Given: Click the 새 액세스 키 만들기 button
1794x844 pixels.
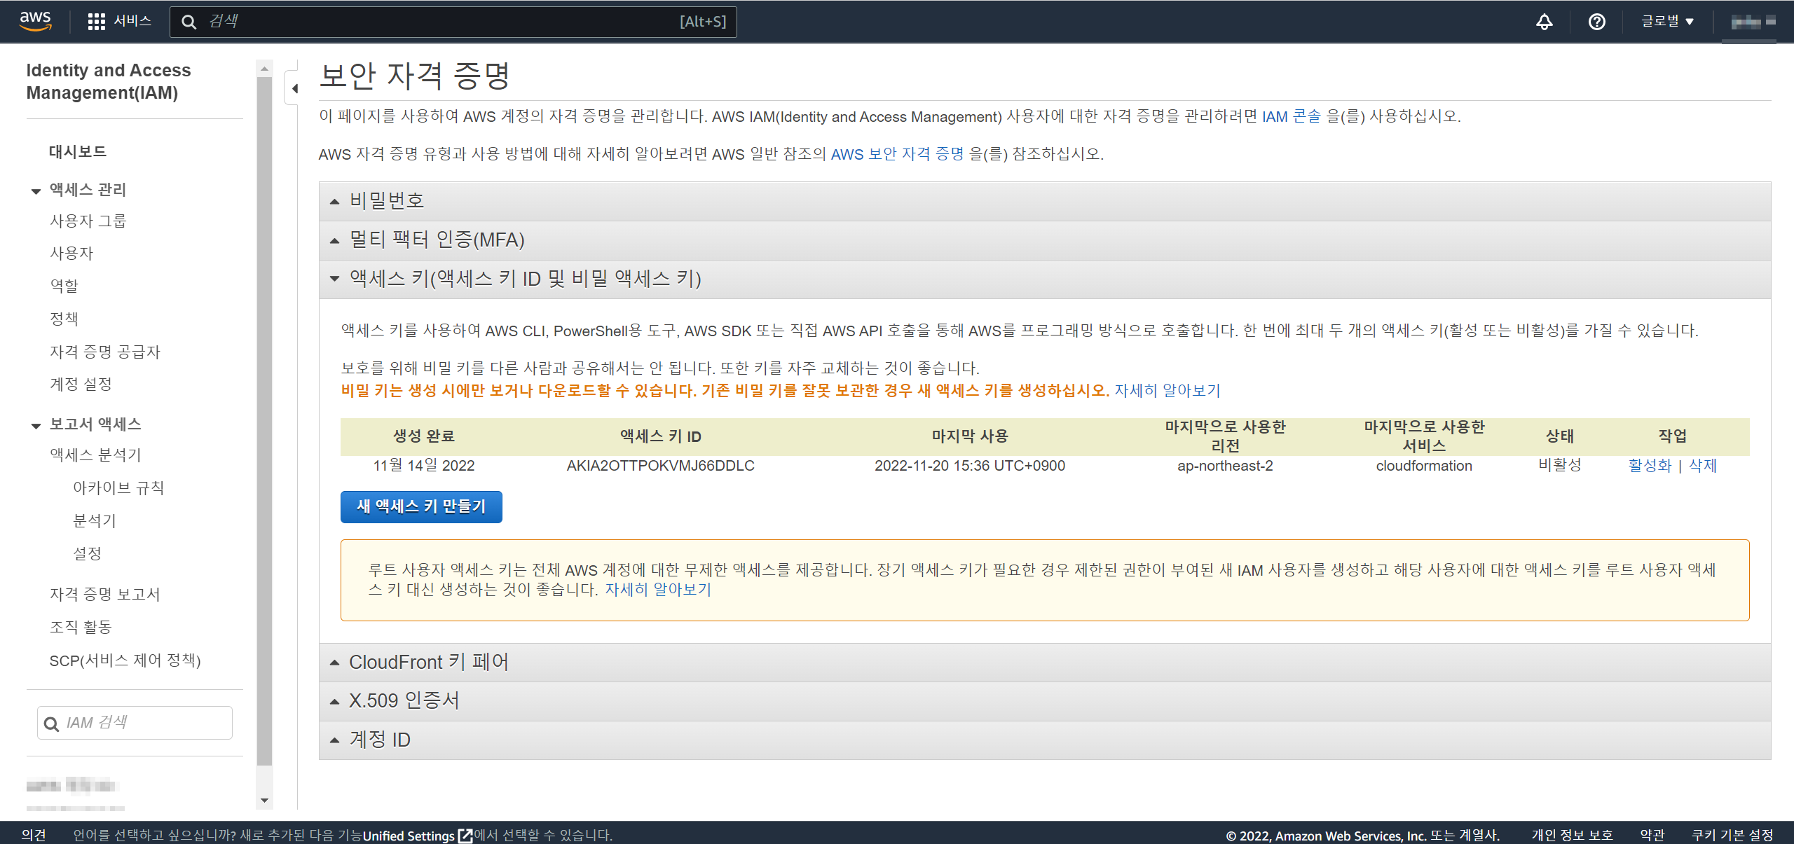Looking at the screenshot, I should [421, 506].
